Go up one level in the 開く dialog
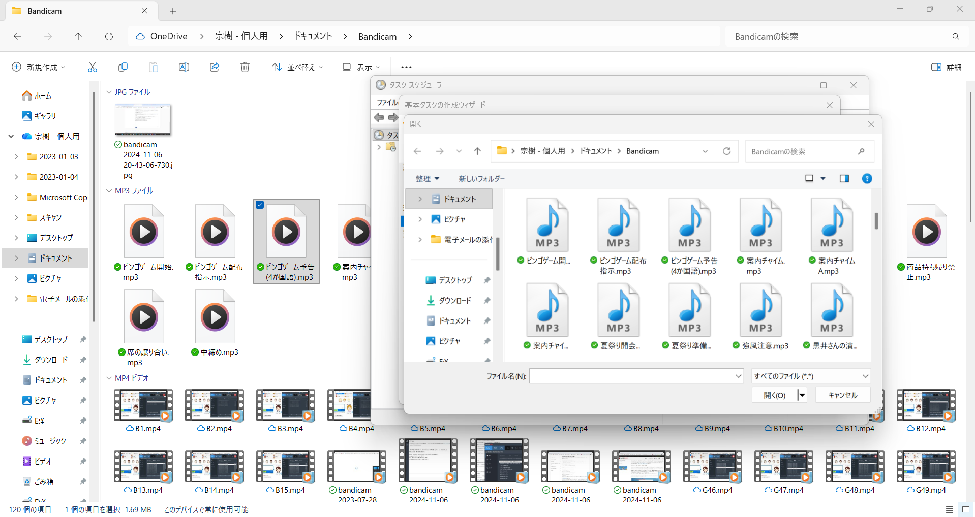This screenshot has height=517, width=975. (477, 151)
